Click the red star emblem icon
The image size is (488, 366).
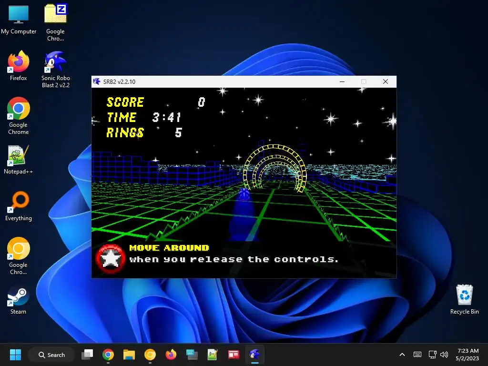pyautogui.click(x=110, y=259)
